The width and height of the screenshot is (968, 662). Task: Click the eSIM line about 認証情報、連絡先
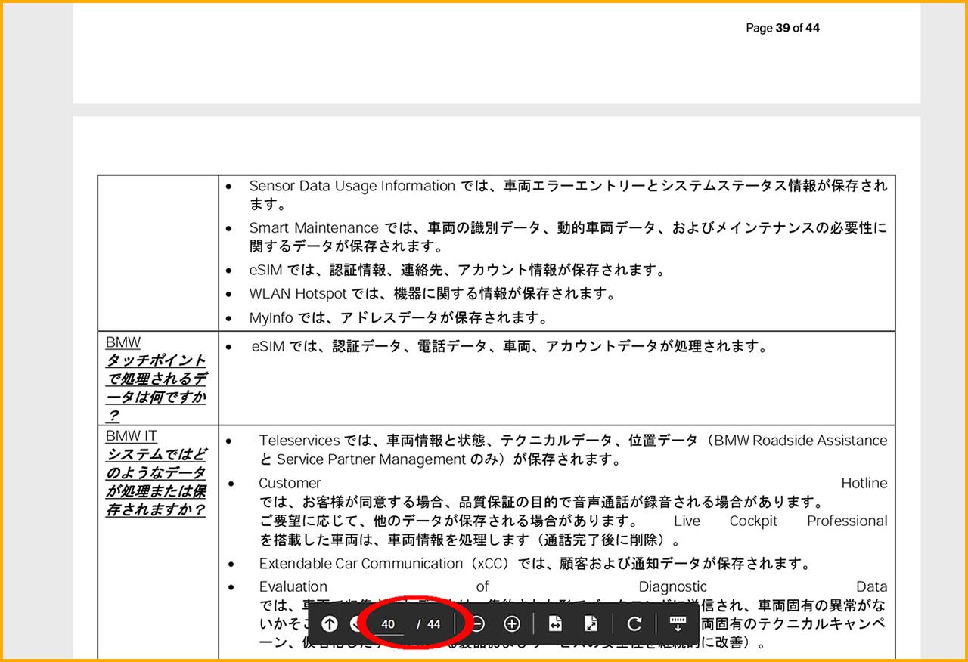[x=458, y=270]
